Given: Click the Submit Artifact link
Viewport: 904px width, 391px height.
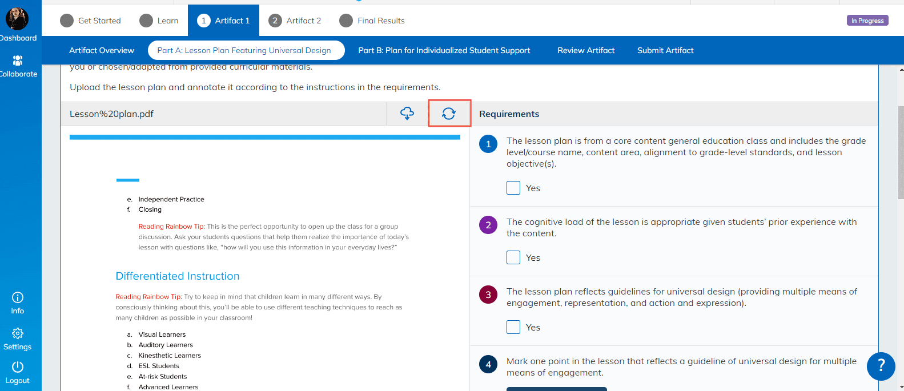Looking at the screenshot, I should pyautogui.click(x=665, y=50).
